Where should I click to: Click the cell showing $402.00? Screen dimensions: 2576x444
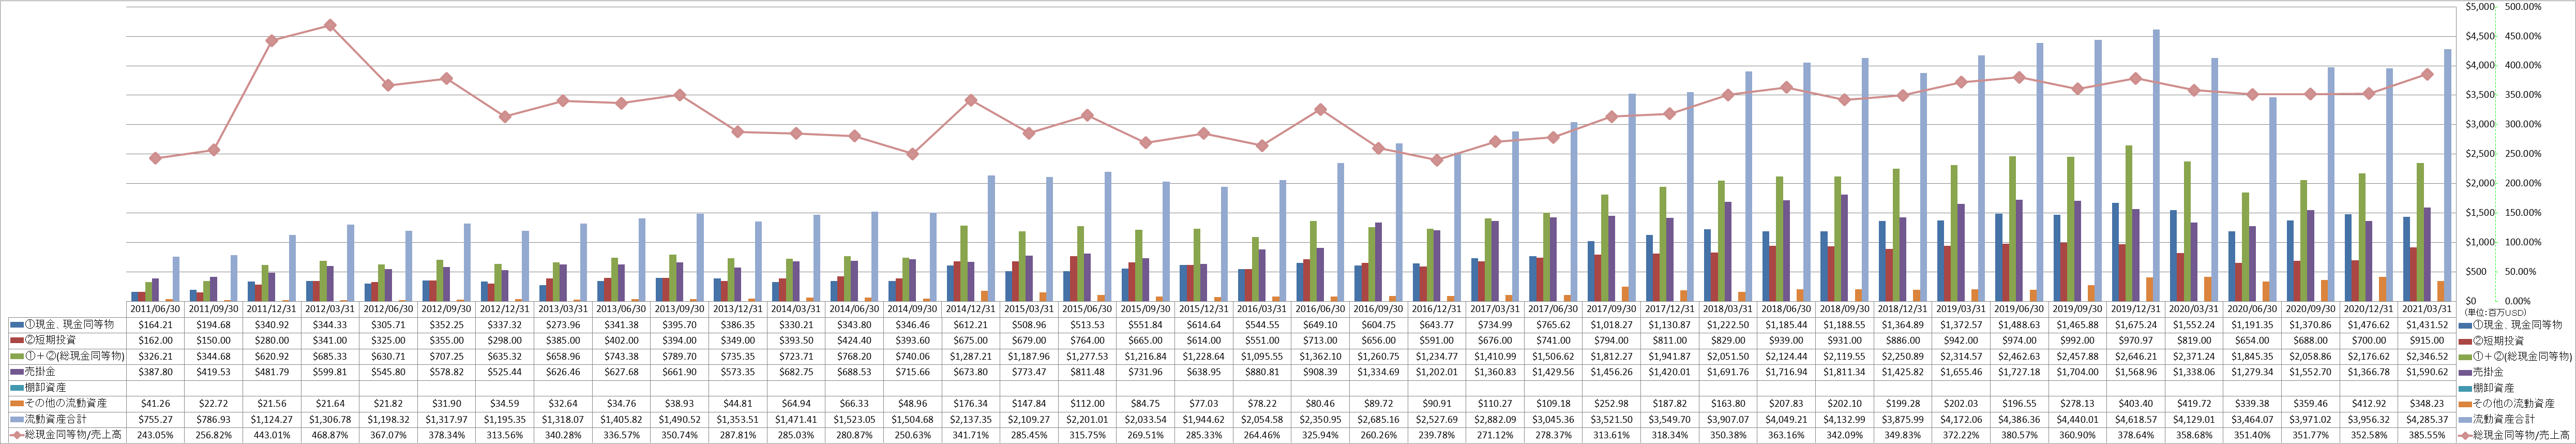click(x=620, y=341)
